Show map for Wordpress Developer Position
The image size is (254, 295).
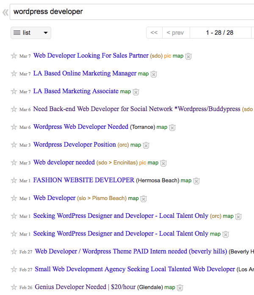135,145
